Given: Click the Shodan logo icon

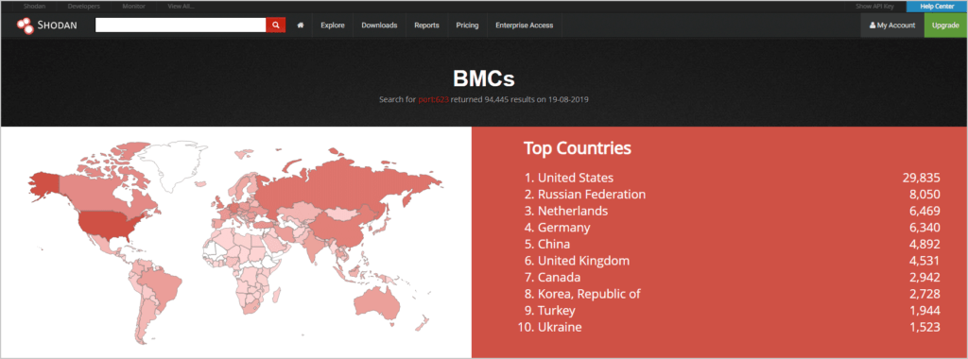Looking at the screenshot, I should [26, 26].
